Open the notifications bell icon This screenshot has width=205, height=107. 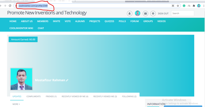coord(130,13)
